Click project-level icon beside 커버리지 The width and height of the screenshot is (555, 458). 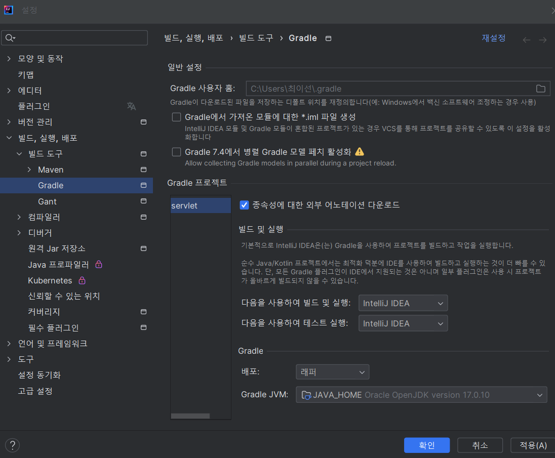pyautogui.click(x=143, y=312)
